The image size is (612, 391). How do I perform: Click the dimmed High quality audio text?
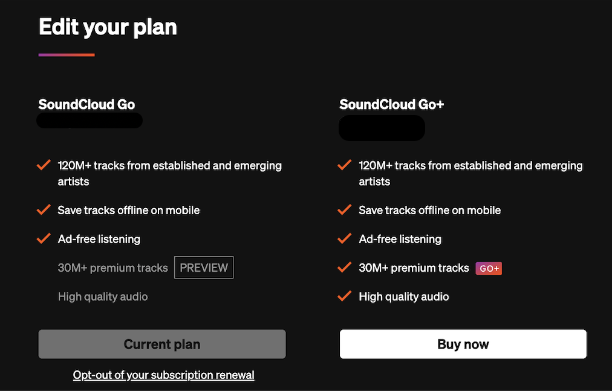pyautogui.click(x=103, y=297)
